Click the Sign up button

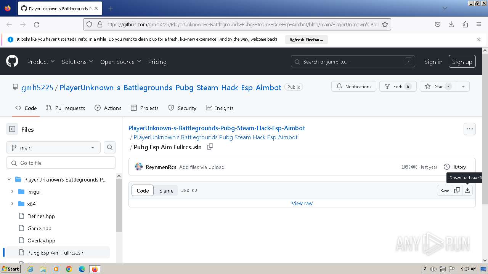(462, 62)
